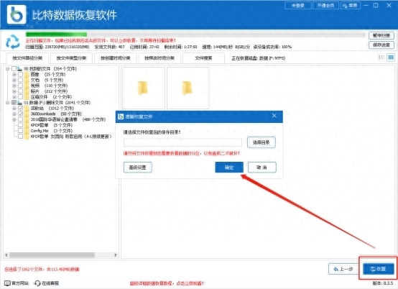This screenshot has width=398, height=289.
Task: Click folder icon beside 图像
Action: (27, 75)
